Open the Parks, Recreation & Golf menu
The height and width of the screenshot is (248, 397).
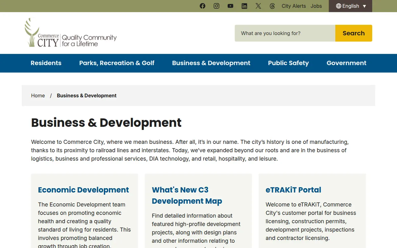click(x=117, y=63)
